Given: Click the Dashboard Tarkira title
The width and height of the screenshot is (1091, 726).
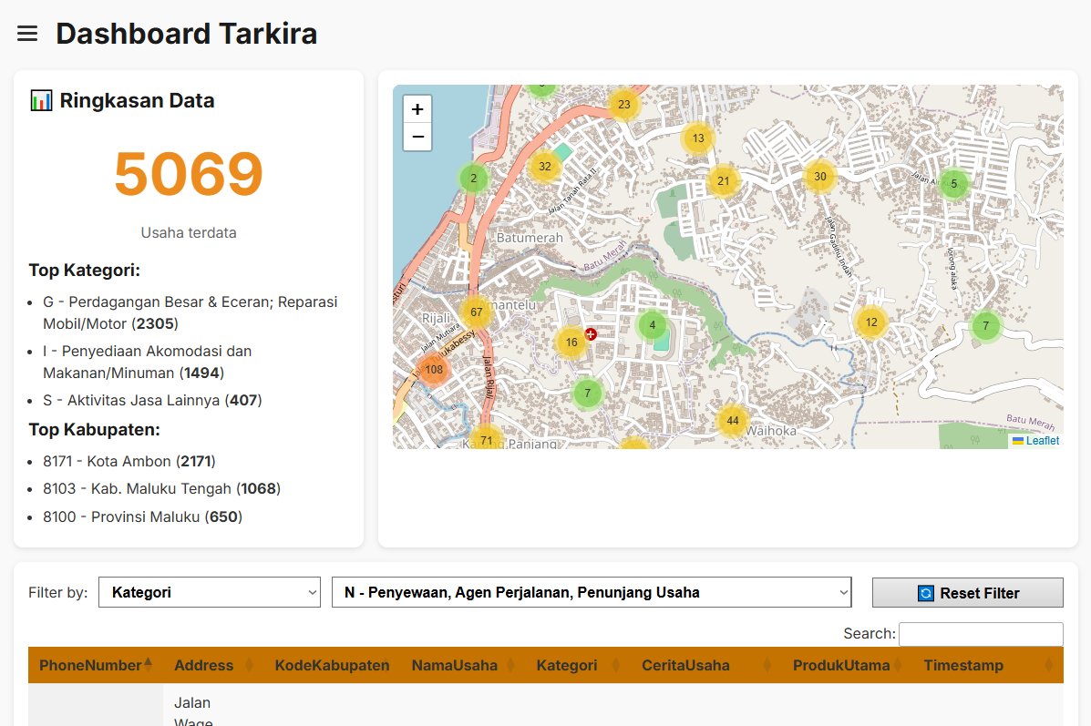Looking at the screenshot, I should pos(187,34).
